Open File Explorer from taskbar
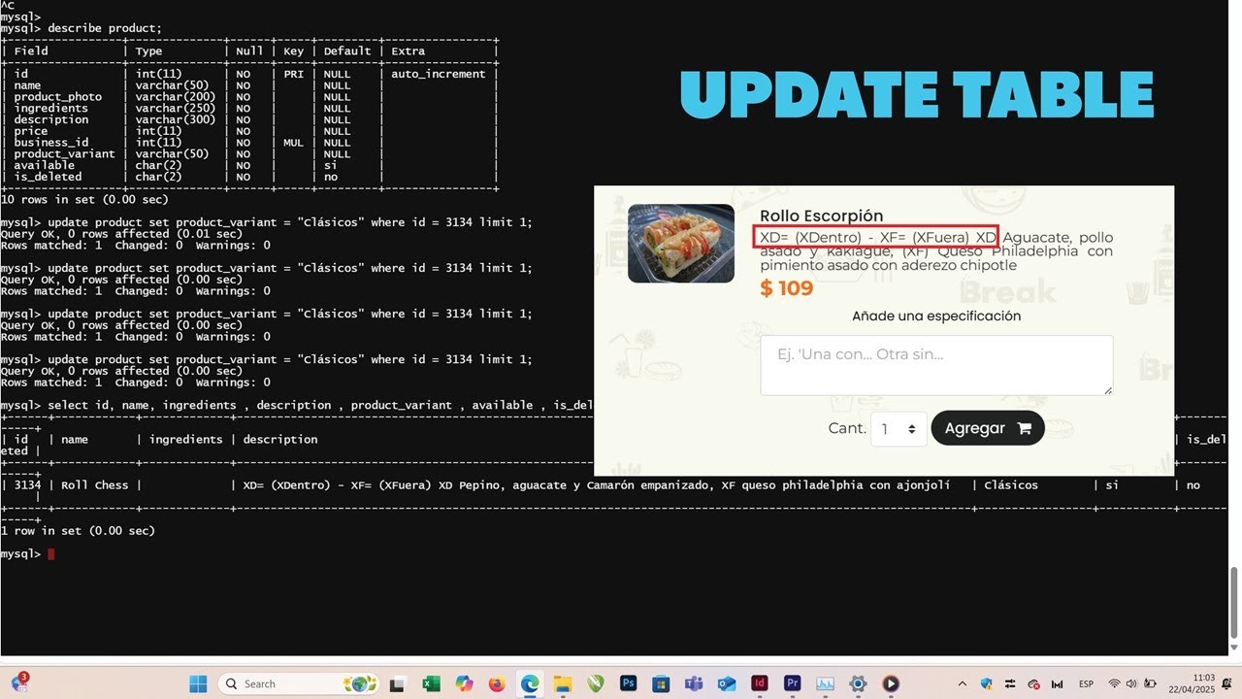This screenshot has width=1242, height=699. (x=563, y=683)
